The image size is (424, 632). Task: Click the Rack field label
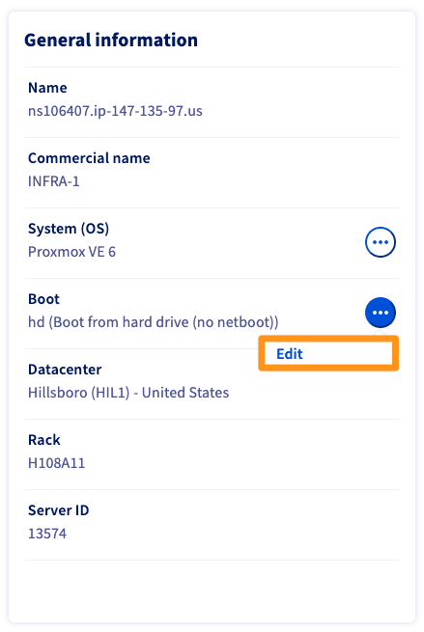click(x=44, y=440)
